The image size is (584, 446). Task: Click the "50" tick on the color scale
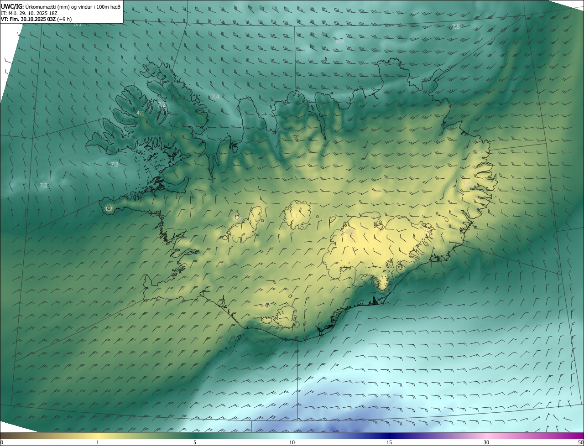pyautogui.click(x=580, y=443)
